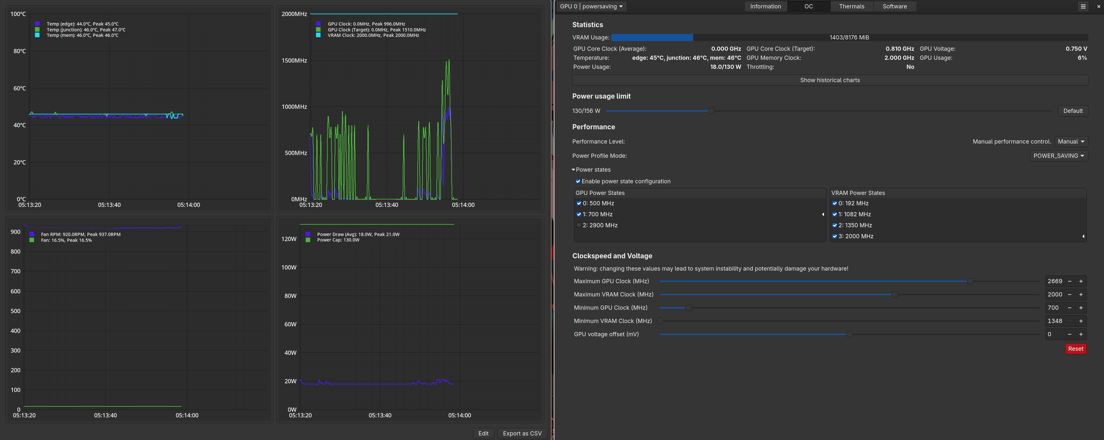Click plus stepper for Maximum GPU Clock
This screenshot has width=1104, height=440.
1081,281
